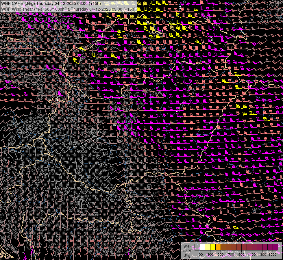Click the legend value 700
Viewport: 283px width, 260px height.
231,255
